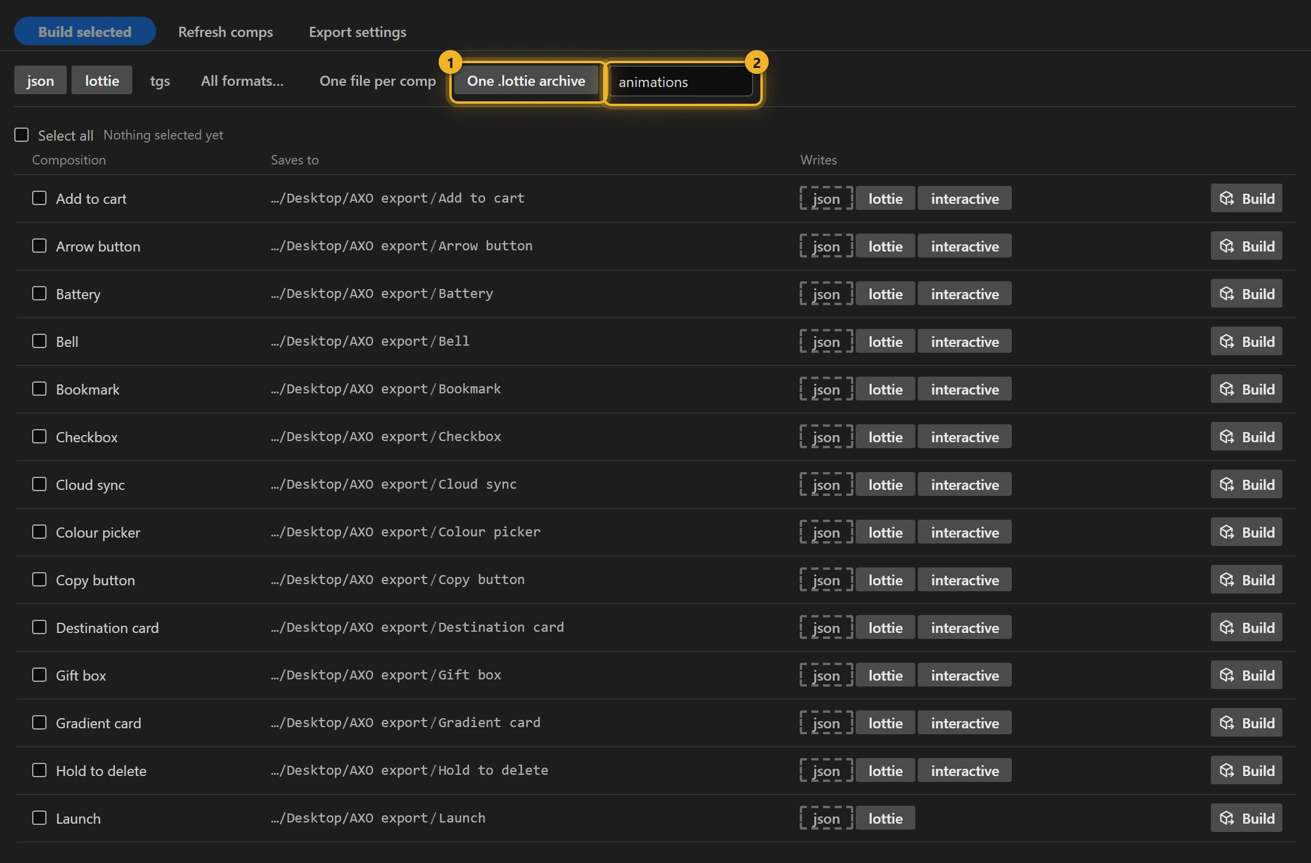Click the Build cube icon for Bell
Viewport: 1311px width, 863px height.
click(1226, 342)
